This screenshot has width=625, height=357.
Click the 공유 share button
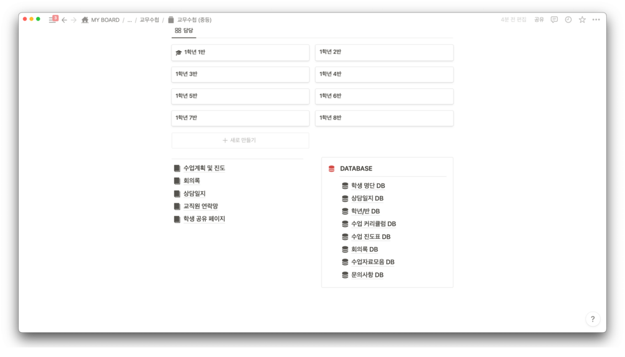[x=539, y=20]
